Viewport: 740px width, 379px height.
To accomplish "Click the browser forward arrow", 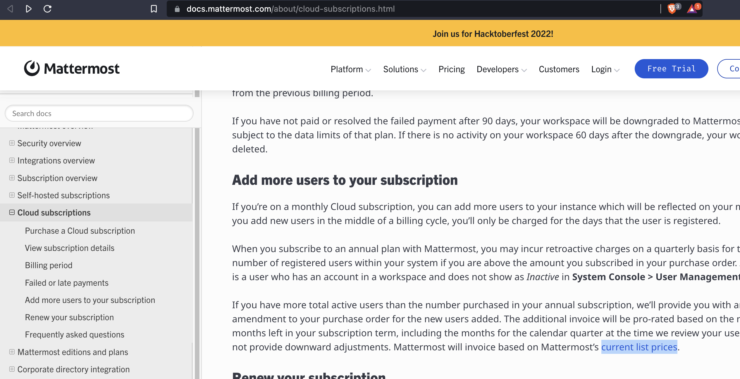I will (29, 9).
